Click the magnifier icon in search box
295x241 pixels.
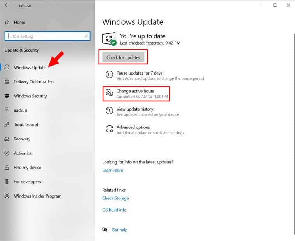pyautogui.click(x=86, y=36)
